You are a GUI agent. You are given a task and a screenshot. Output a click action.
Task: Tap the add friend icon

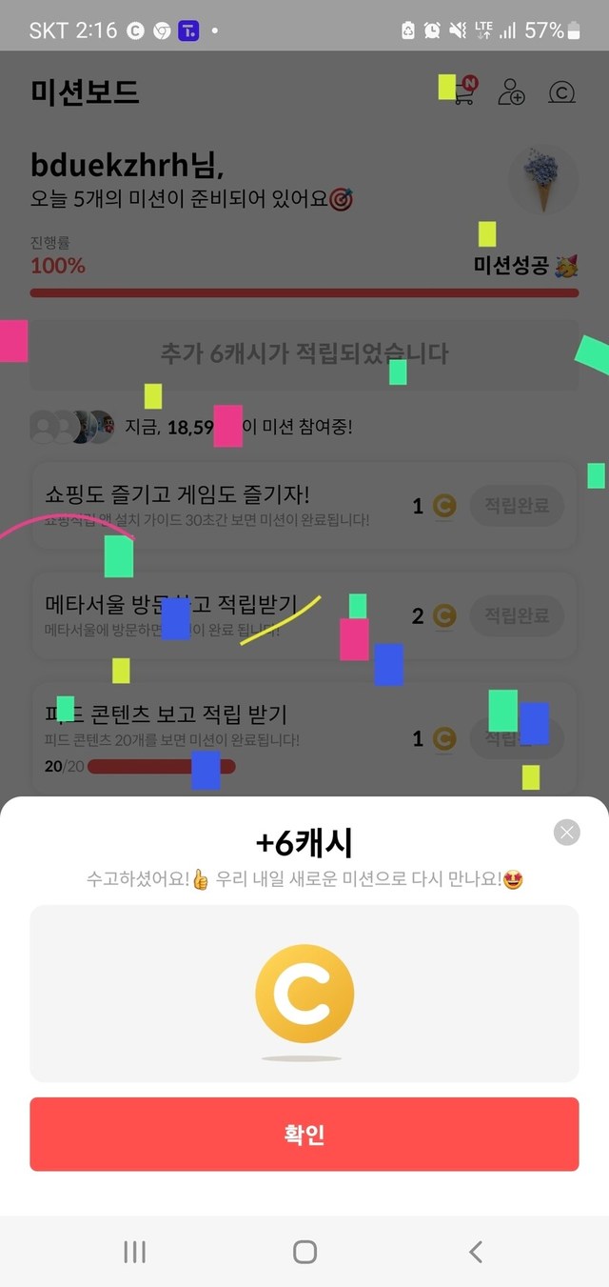[512, 92]
